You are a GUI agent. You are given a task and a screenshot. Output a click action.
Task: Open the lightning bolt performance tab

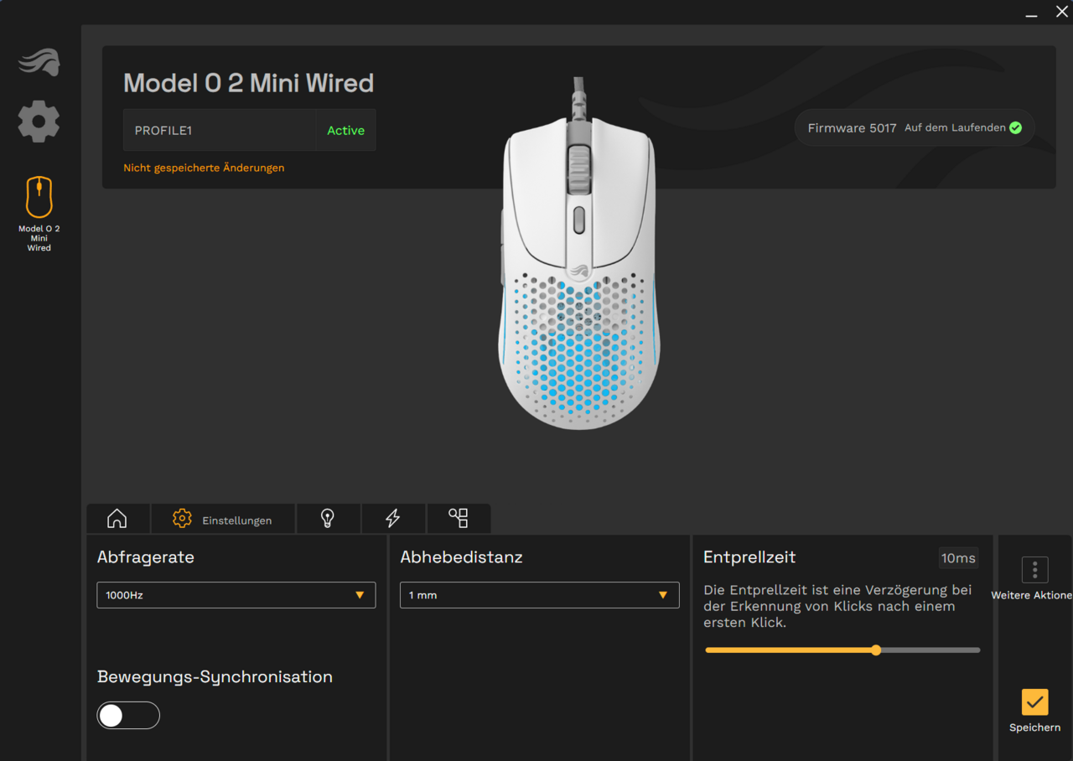[393, 519]
